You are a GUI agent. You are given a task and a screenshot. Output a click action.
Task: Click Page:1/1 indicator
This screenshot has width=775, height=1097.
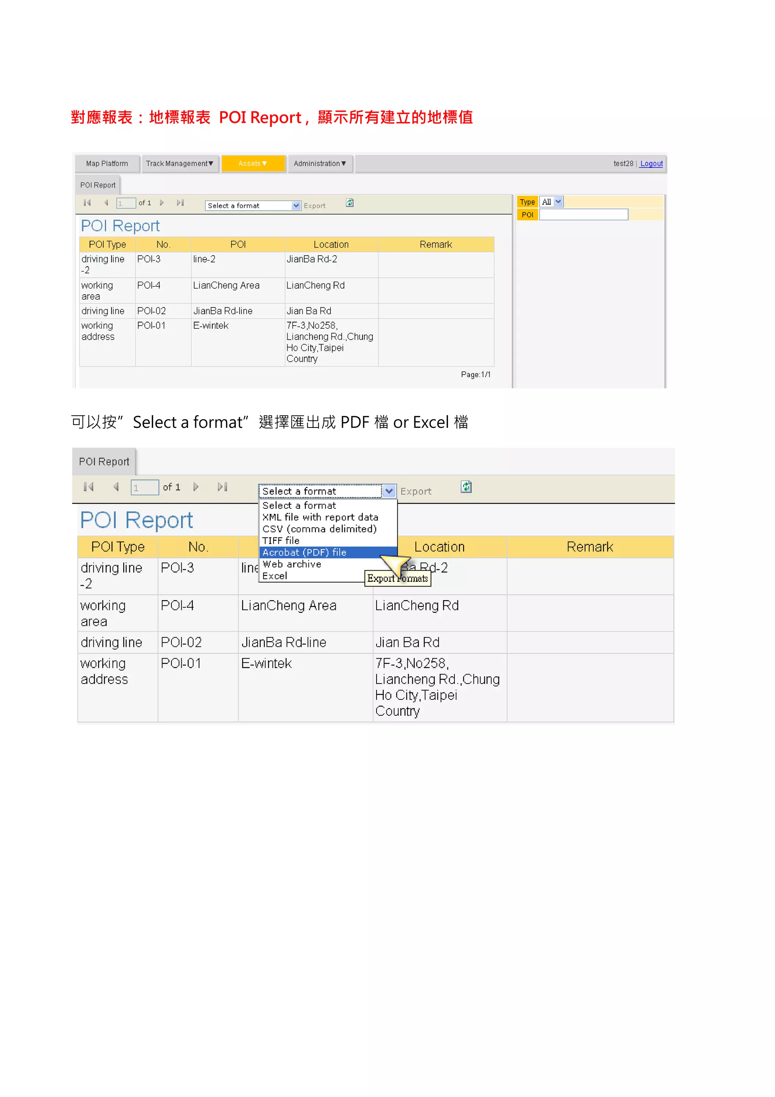coord(476,375)
